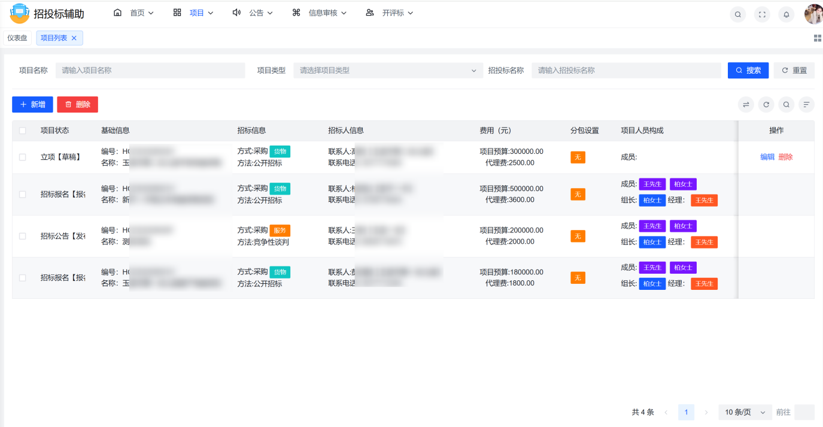Open the 10条/页 page size dropdown
823x427 pixels.
pyautogui.click(x=744, y=412)
